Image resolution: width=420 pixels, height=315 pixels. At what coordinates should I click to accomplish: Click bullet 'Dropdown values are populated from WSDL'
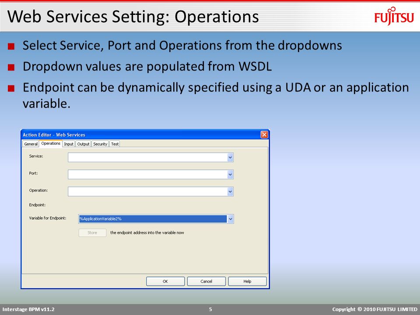click(147, 66)
